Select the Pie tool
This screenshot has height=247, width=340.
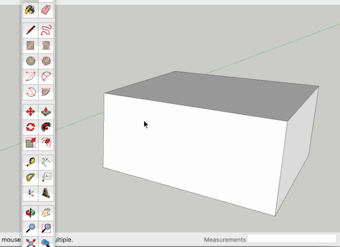(46, 92)
